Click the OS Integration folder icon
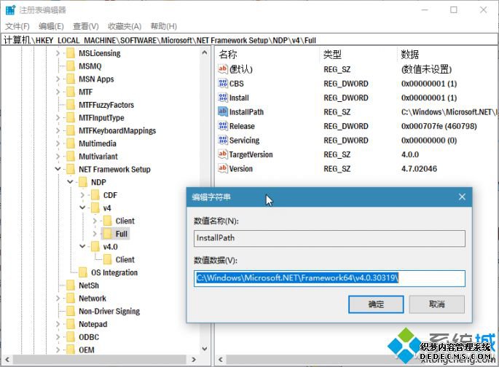The height and width of the screenshot is (367, 499). [83, 272]
